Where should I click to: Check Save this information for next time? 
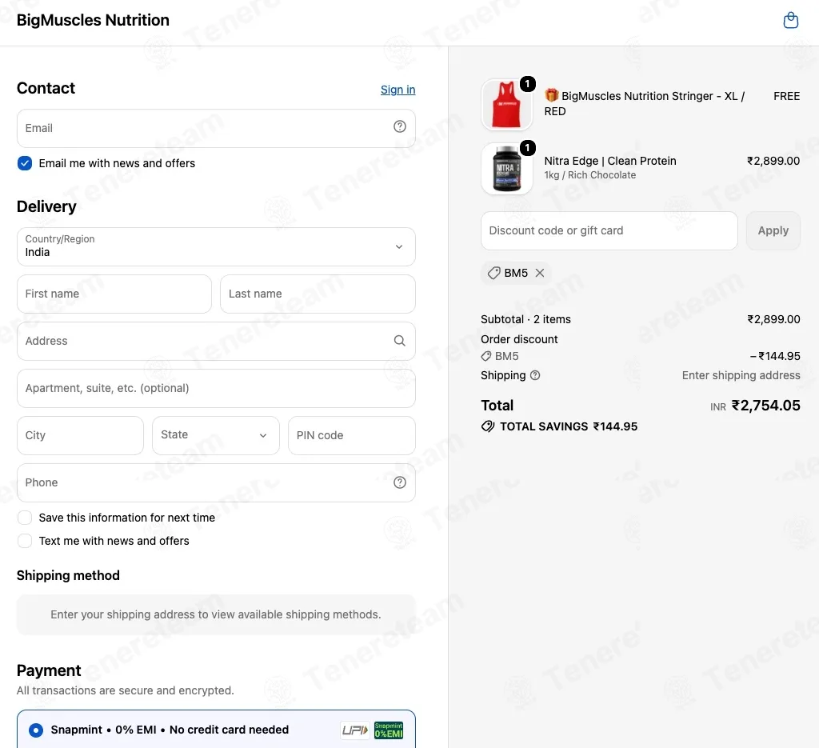coord(25,518)
